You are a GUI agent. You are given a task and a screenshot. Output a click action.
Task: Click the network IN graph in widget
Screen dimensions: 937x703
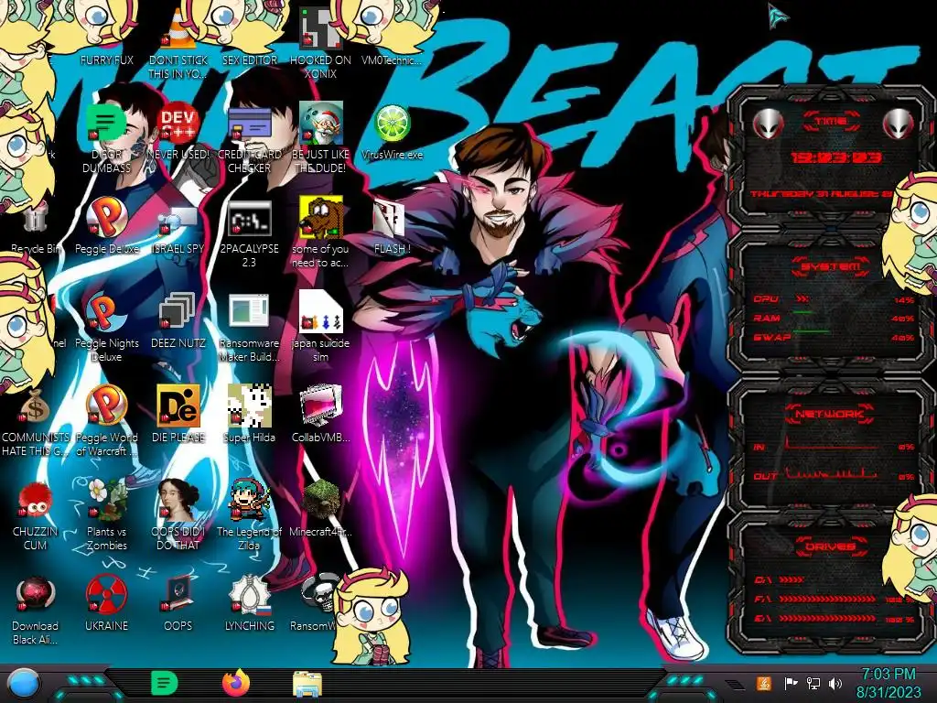pyautogui.click(x=832, y=444)
